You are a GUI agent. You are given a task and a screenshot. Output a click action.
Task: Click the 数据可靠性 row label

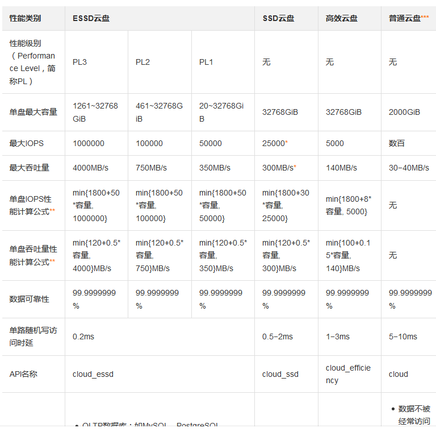29,299
